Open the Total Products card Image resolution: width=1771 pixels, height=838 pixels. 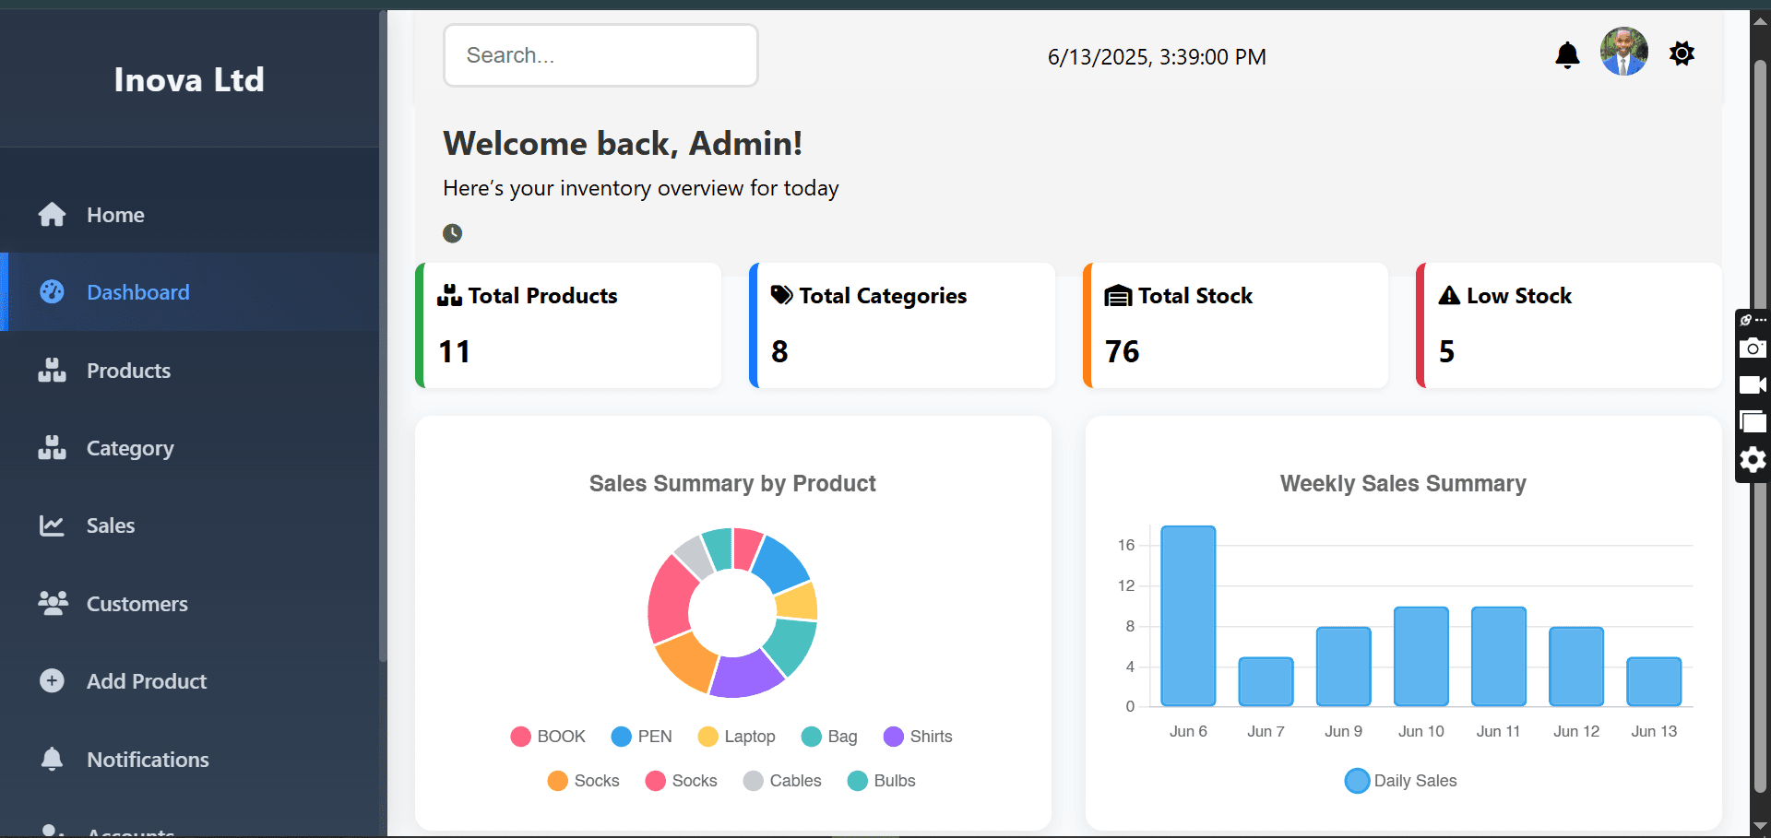point(568,325)
